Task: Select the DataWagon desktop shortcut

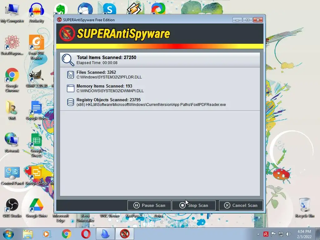Action: click(x=12, y=45)
